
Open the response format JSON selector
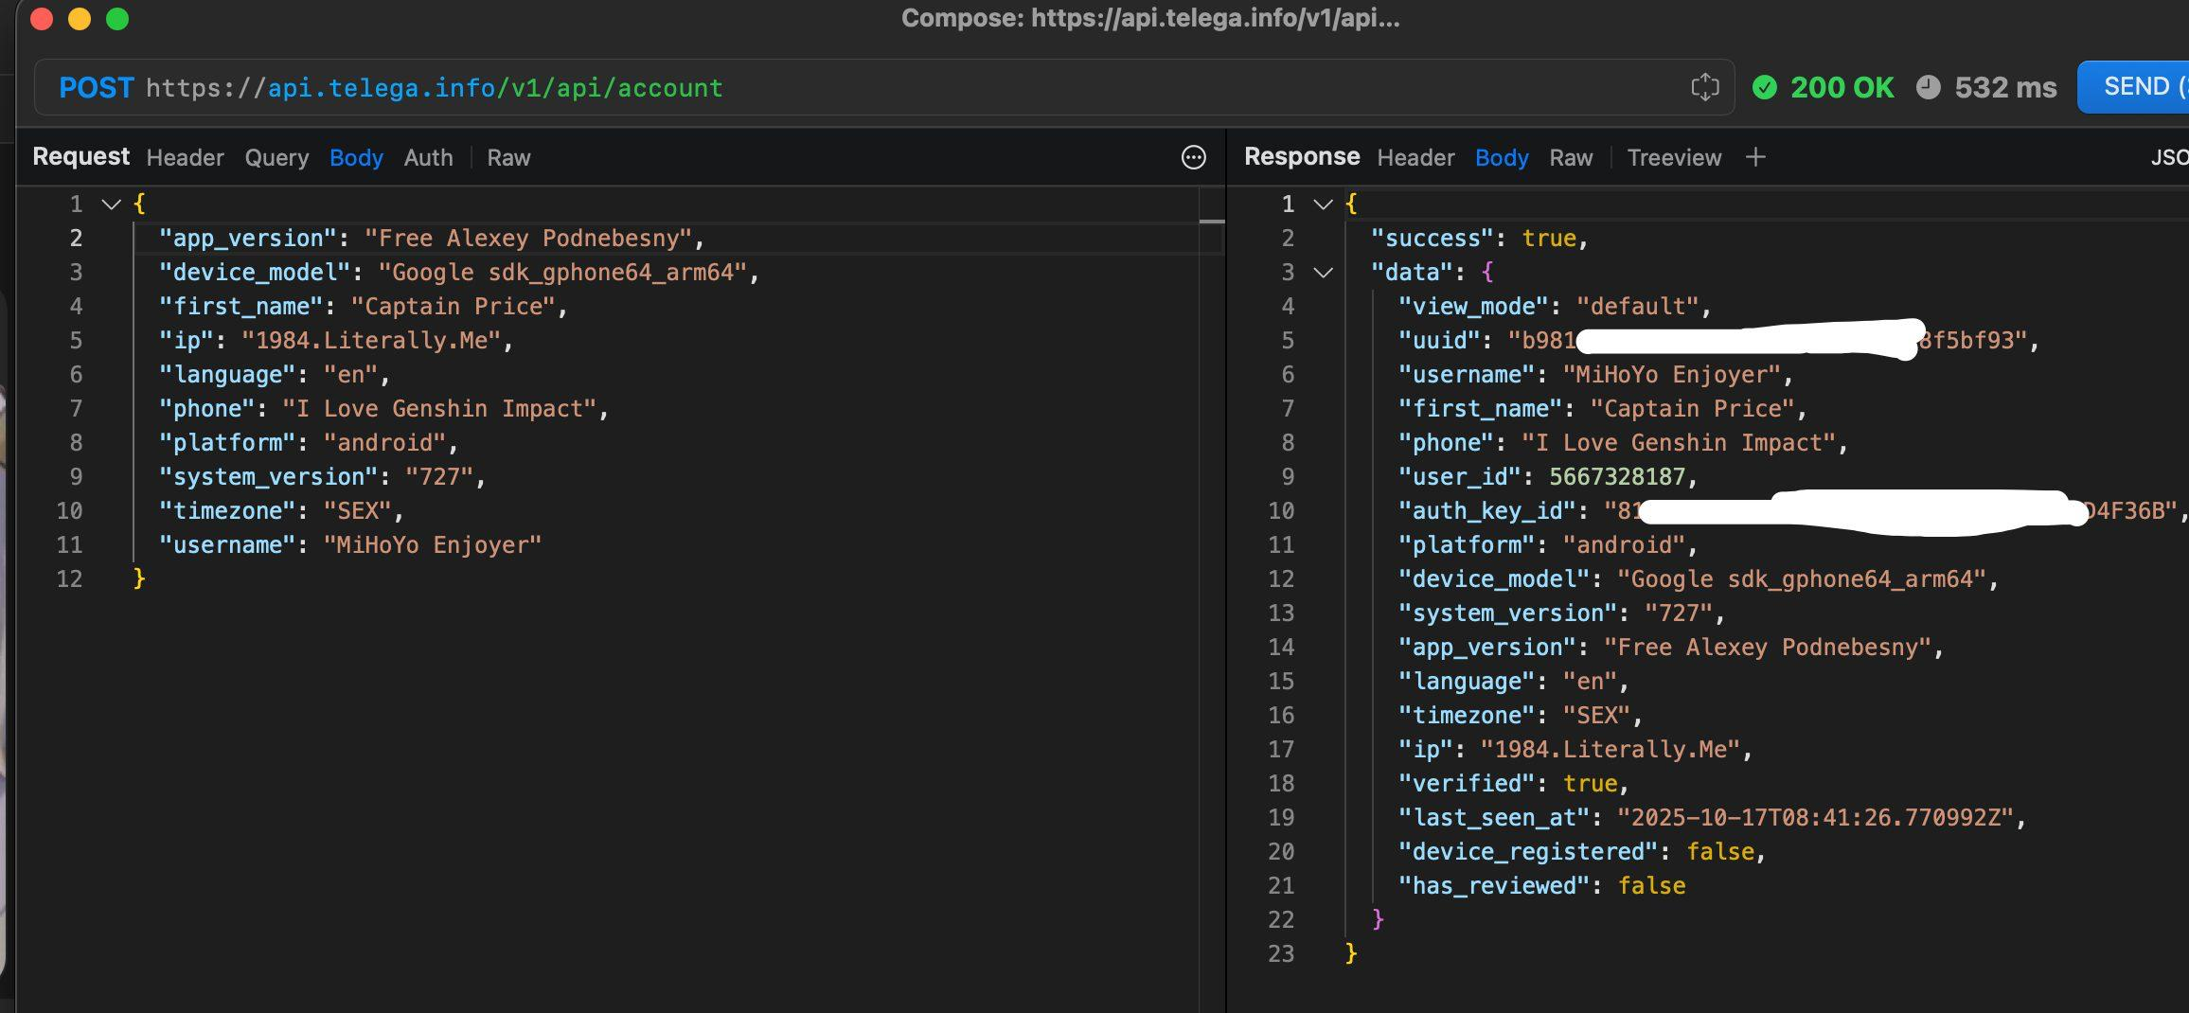tap(2169, 157)
